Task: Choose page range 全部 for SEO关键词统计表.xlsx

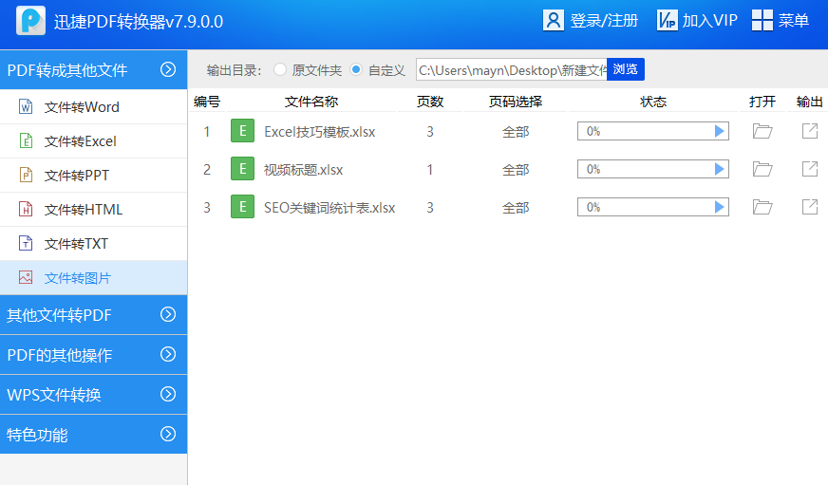Action: coord(516,208)
